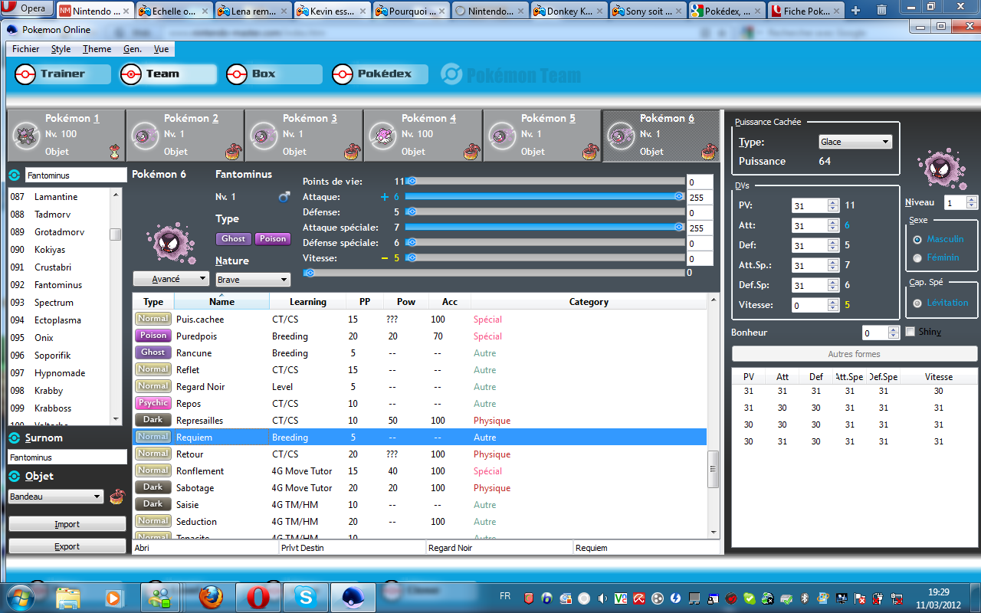This screenshot has width=981, height=613.
Task: Select the Pokémon 5 slot tab
Action: coord(542,136)
